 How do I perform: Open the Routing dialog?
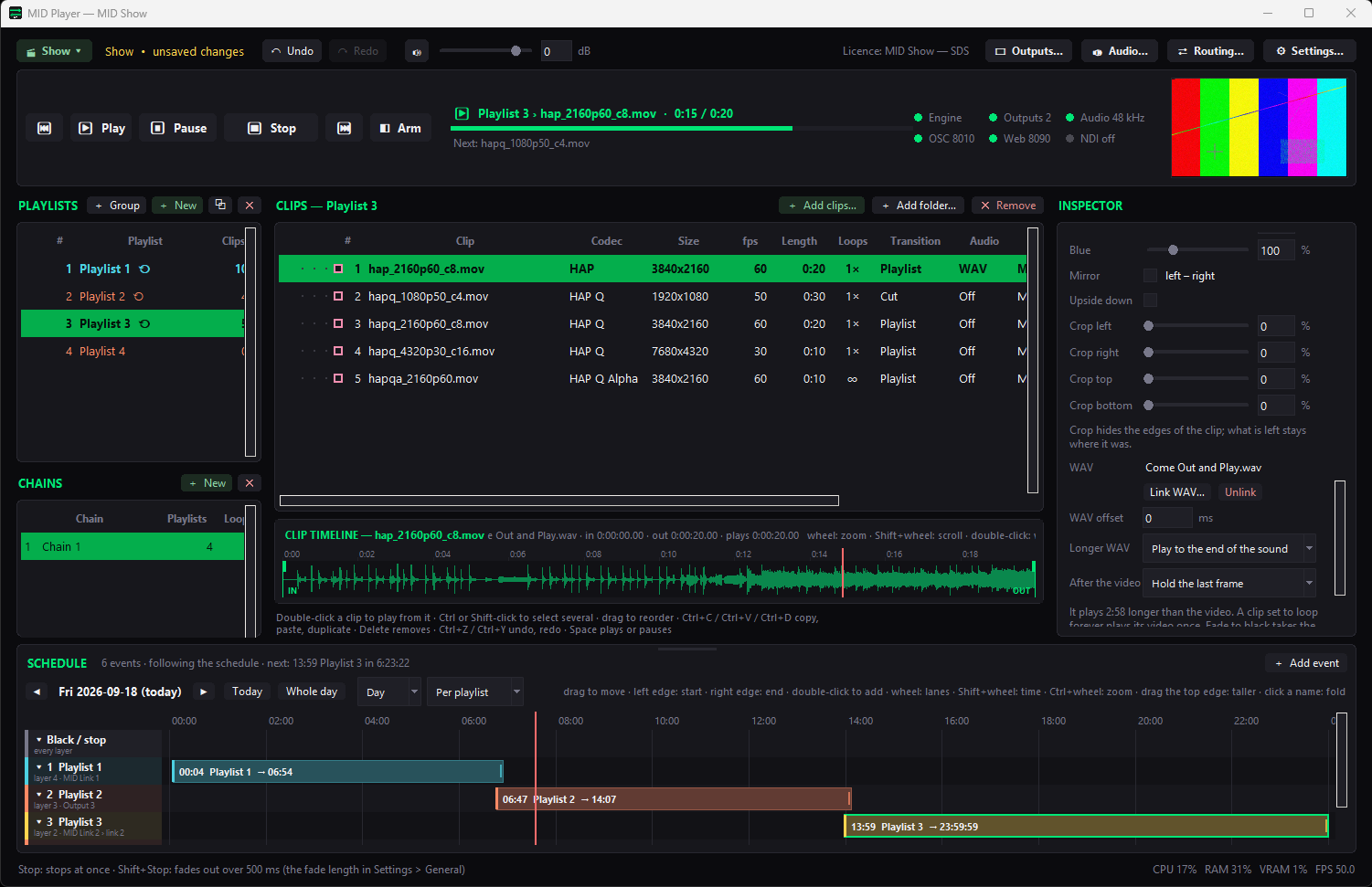(x=1211, y=51)
